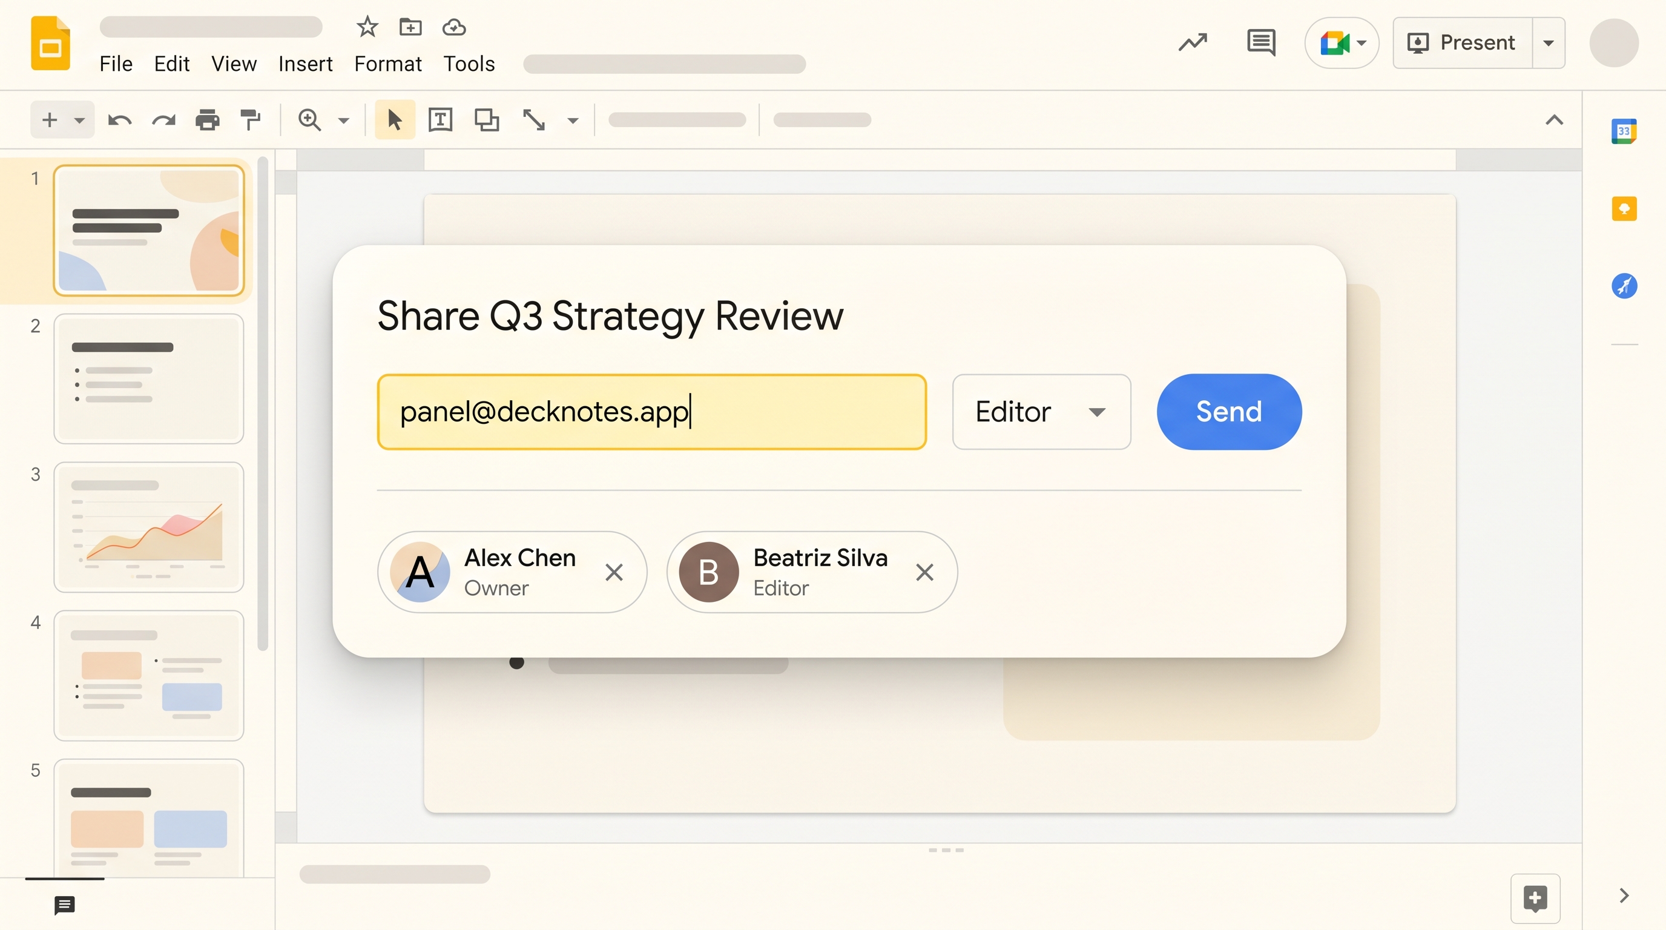Expand the Present options arrow
Image resolution: width=1666 pixels, height=930 pixels.
1550,42
